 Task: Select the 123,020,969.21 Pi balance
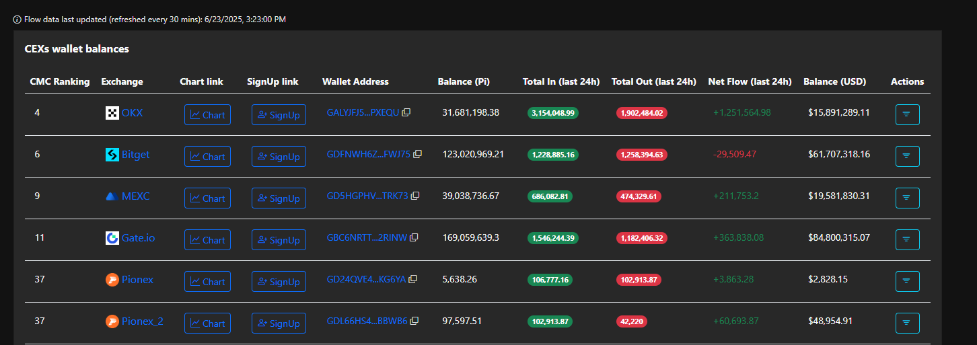point(473,154)
